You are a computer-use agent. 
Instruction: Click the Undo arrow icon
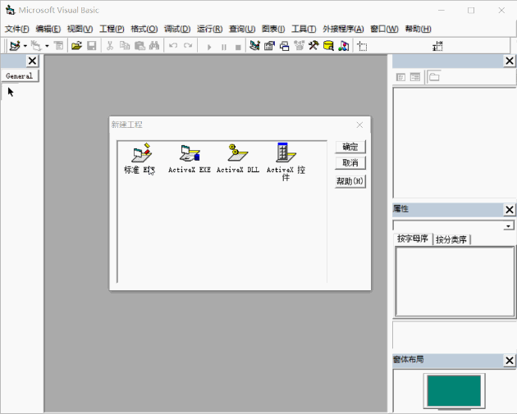173,46
